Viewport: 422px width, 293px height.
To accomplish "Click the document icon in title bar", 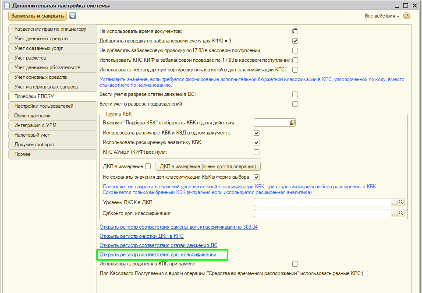I will 6,5.
